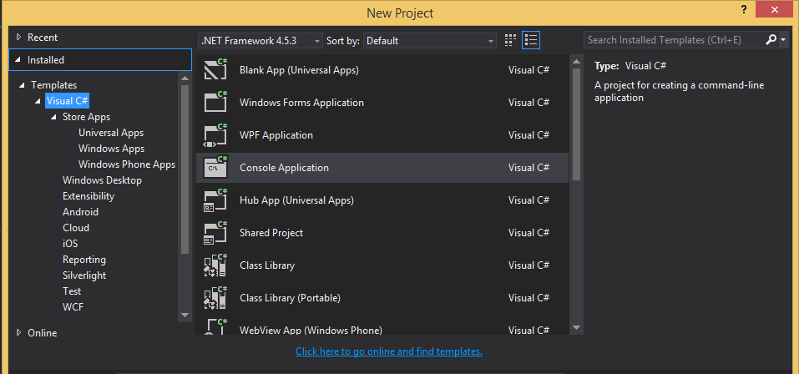The width and height of the screenshot is (799, 374).
Task: Click the category tree scroll up arrow
Action: point(185,78)
